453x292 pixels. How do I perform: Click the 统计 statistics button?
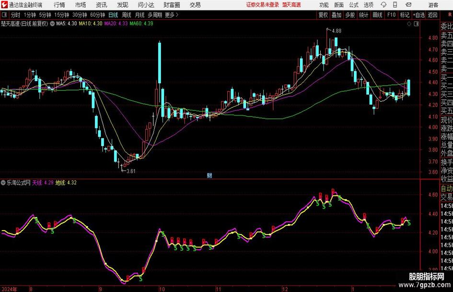point(364,15)
